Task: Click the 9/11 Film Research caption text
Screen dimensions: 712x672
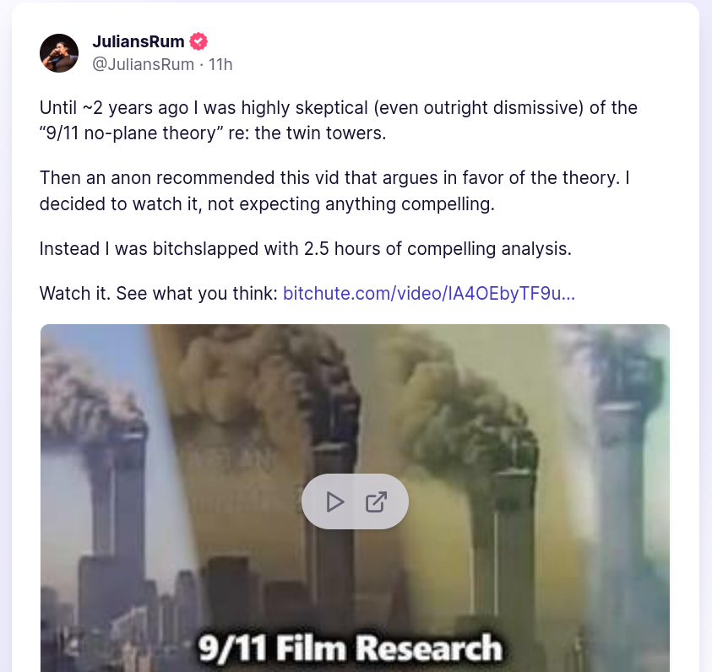Action: (351, 648)
